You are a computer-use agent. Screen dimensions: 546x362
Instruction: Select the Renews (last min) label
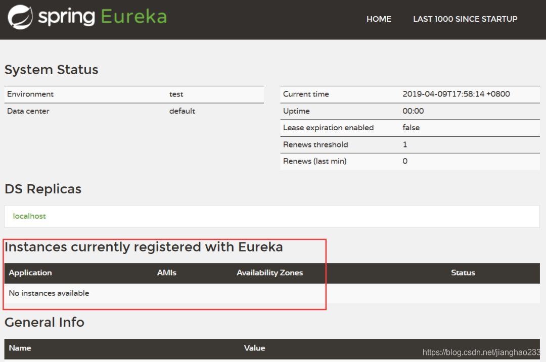[x=315, y=161]
